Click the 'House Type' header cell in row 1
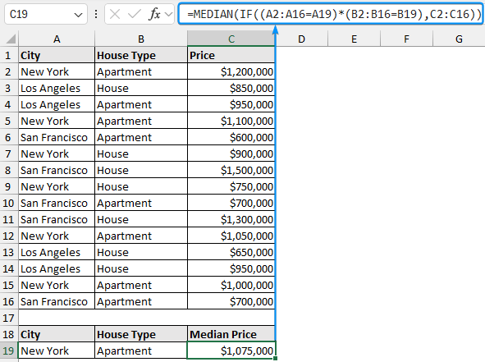Image resolution: width=485 pixels, height=362 pixels. coord(141,55)
